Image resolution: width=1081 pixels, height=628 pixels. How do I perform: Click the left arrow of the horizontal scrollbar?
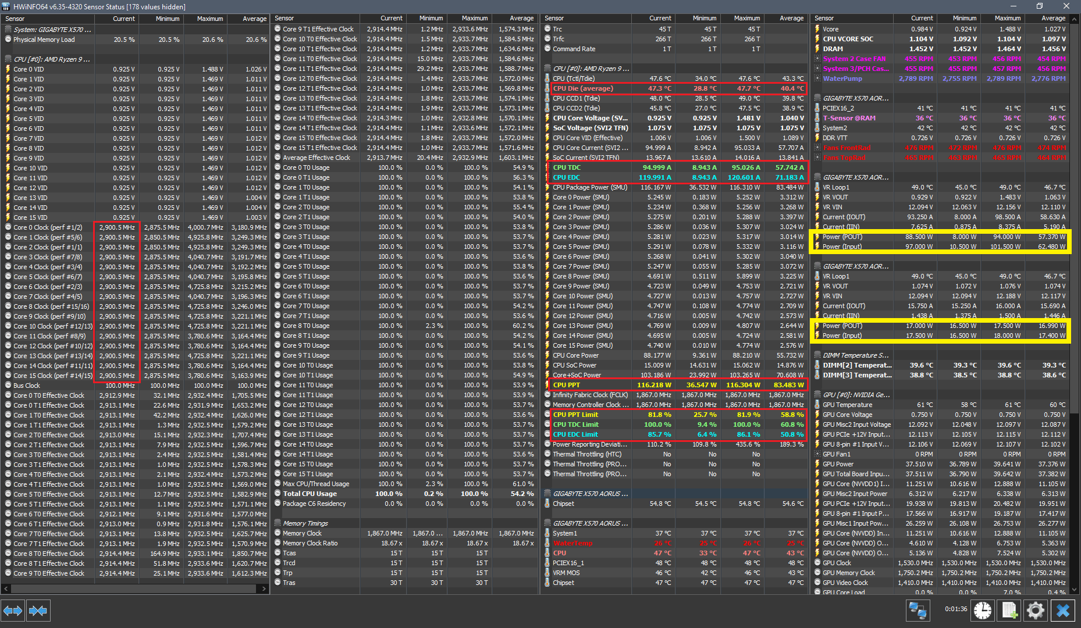click(x=6, y=589)
